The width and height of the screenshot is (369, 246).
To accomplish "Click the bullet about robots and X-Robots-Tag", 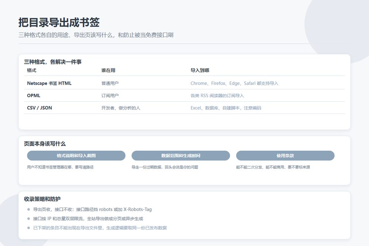I will [x=93, y=209].
